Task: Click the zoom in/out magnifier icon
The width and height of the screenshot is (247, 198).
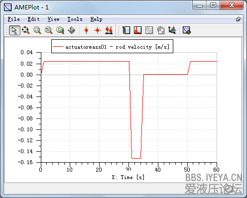Action: pyautogui.click(x=49, y=30)
